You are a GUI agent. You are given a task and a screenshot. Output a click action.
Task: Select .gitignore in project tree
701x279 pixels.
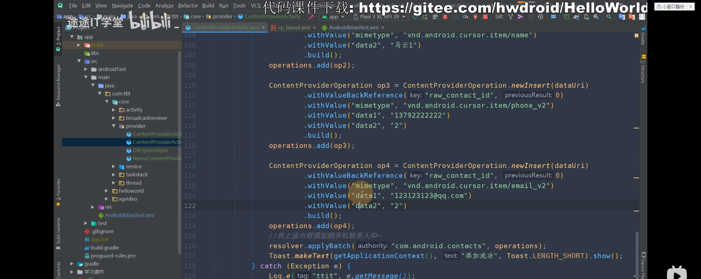pyautogui.click(x=98, y=231)
